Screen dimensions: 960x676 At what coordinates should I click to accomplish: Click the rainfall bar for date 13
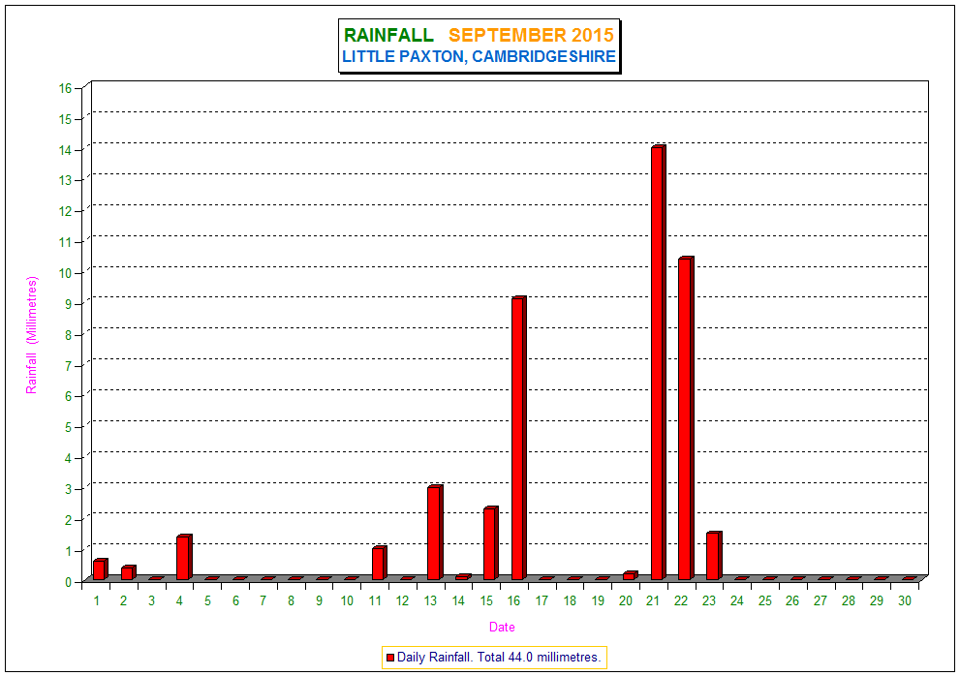click(435, 533)
